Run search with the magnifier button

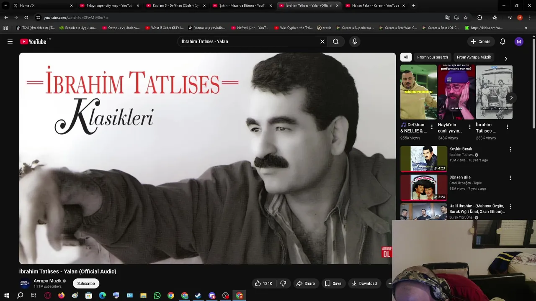click(336, 41)
